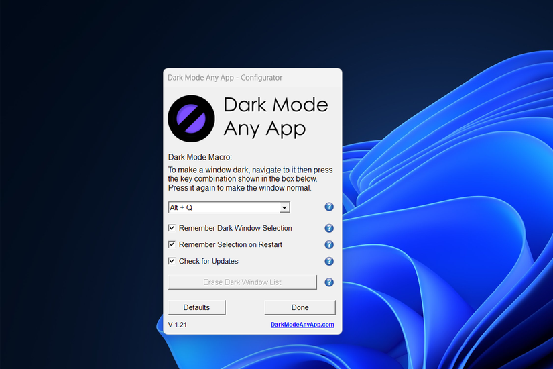
Task: Open help for Remember Dark Window Selection
Action: pyautogui.click(x=329, y=229)
